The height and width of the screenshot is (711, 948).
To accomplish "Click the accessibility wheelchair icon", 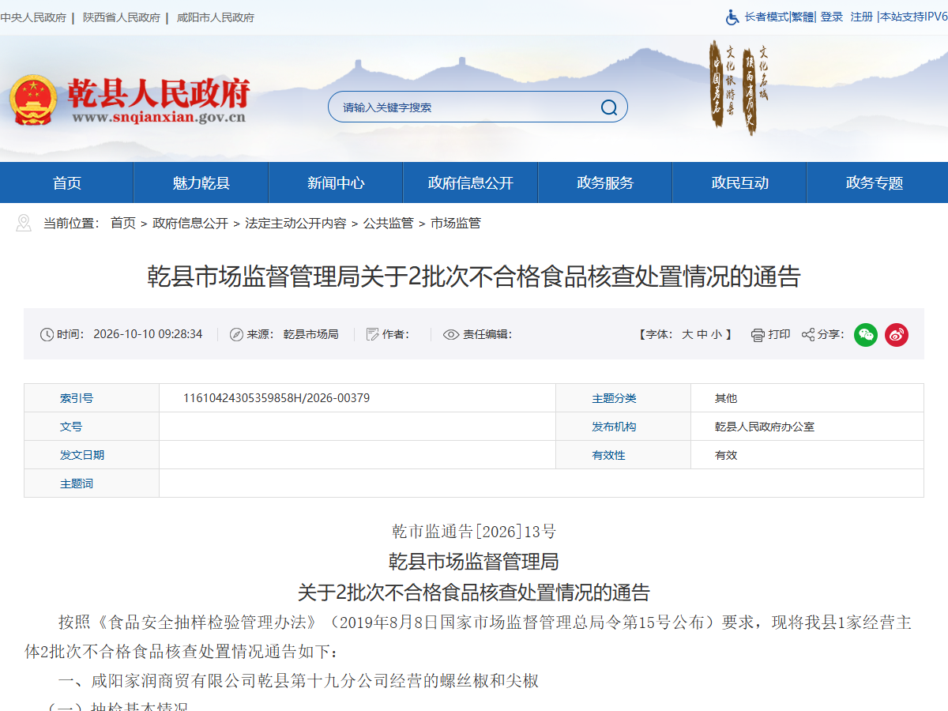I will click(732, 17).
